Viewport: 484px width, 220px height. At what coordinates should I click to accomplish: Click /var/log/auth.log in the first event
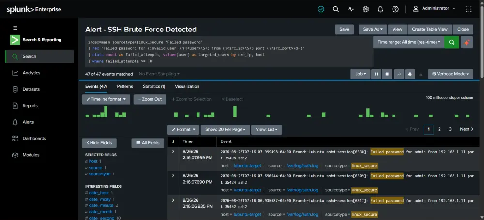(302, 166)
